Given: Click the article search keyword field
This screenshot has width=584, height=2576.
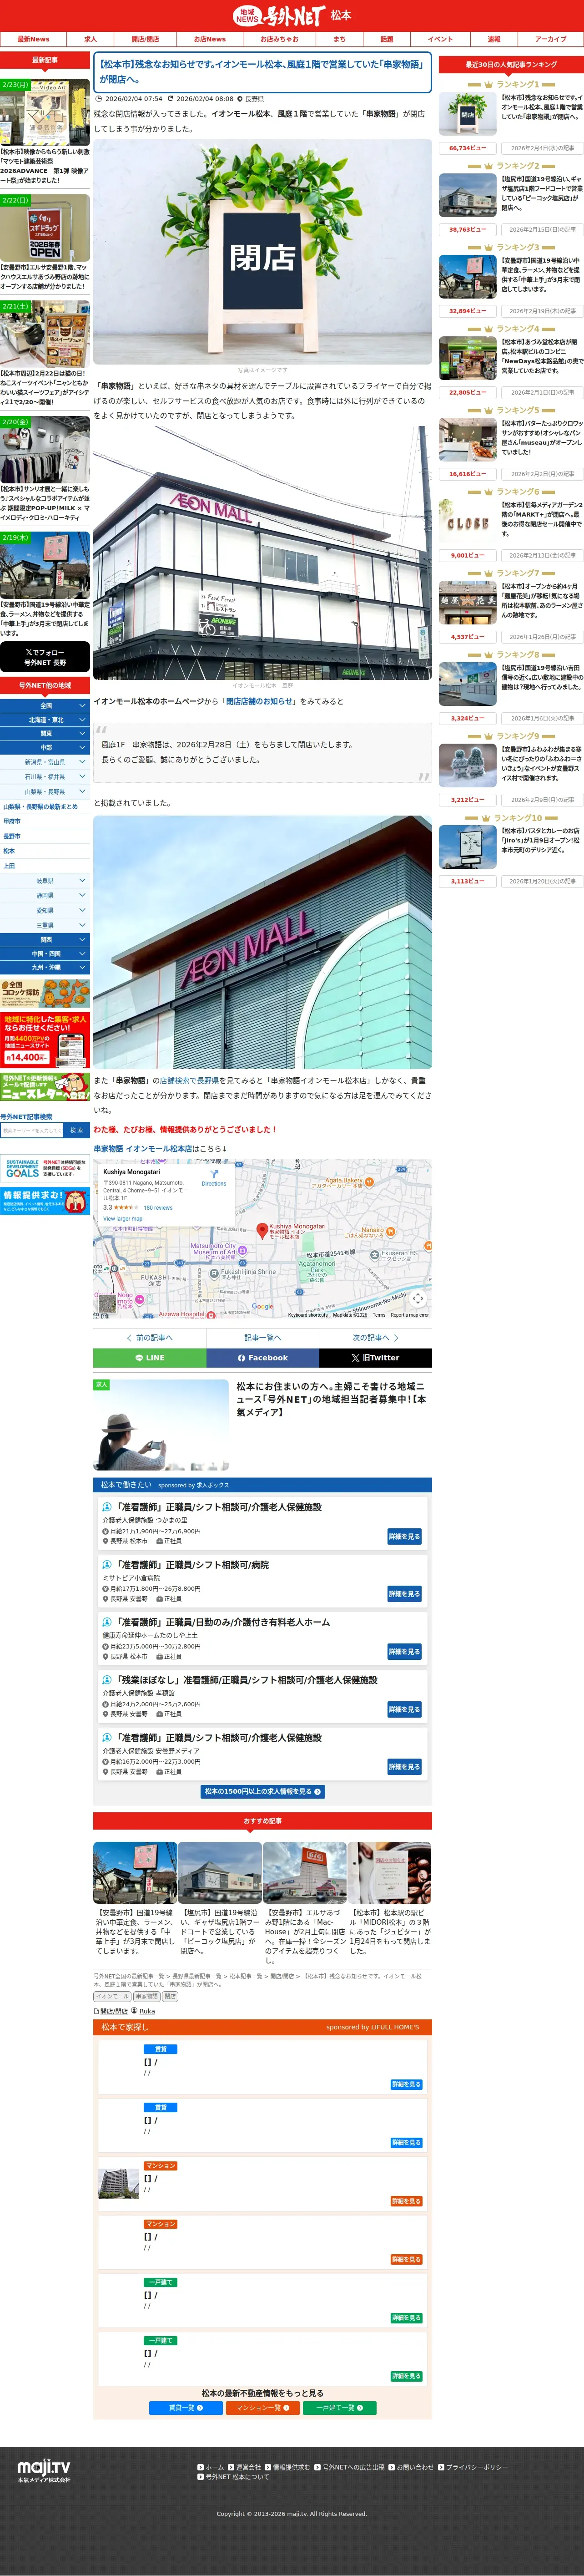Looking at the screenshot, I should pos(31,1130).
